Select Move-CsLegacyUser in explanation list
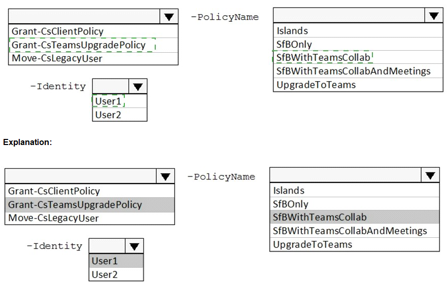 [53, 219]
